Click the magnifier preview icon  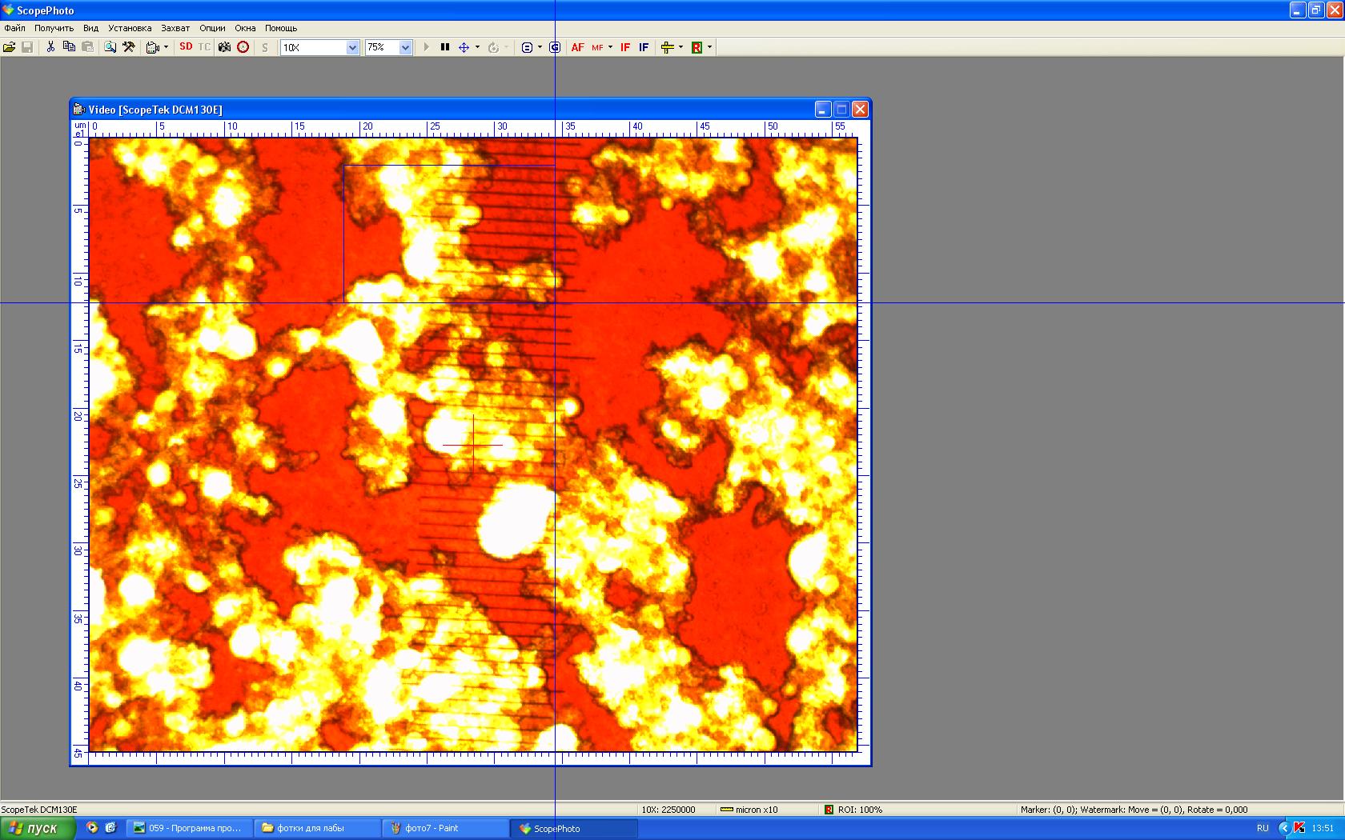tap(110, 47)
